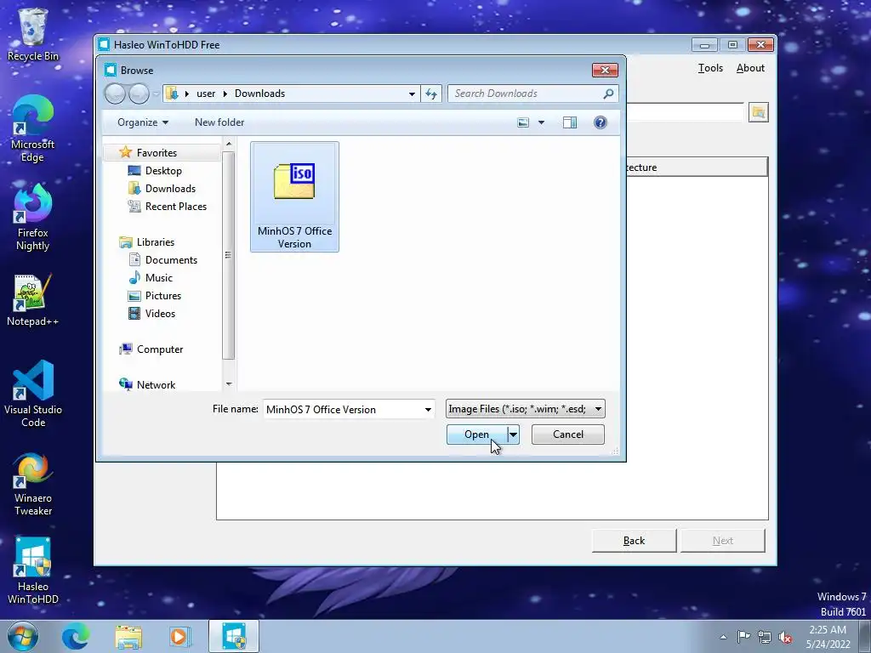Open Winaero Tweaker desktop shortcut
Image resolution: width=871 pixels, height=653 pixels.
pyautogui.click(x=33, y=485)
